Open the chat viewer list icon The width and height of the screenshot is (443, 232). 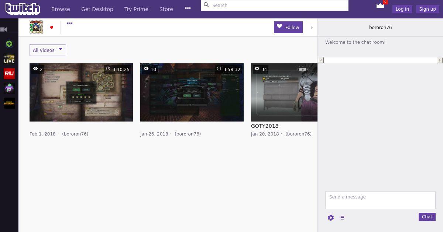[342, 218]
